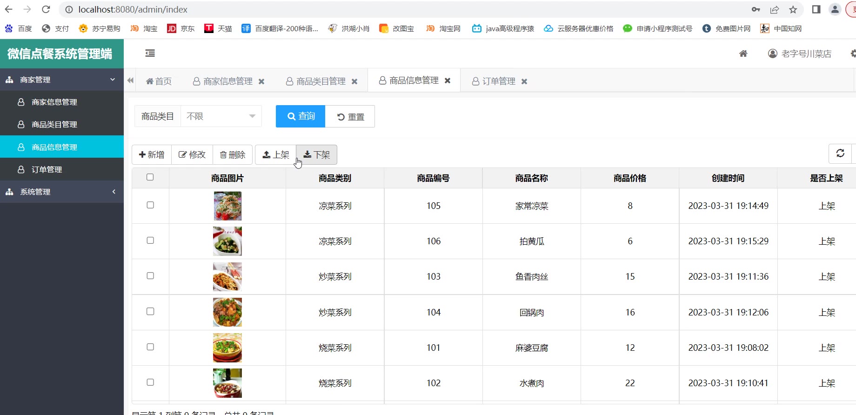The image size is (856, 415).
Task: Select the checkbox for 回锅肉 row
Action: [150, 312]
